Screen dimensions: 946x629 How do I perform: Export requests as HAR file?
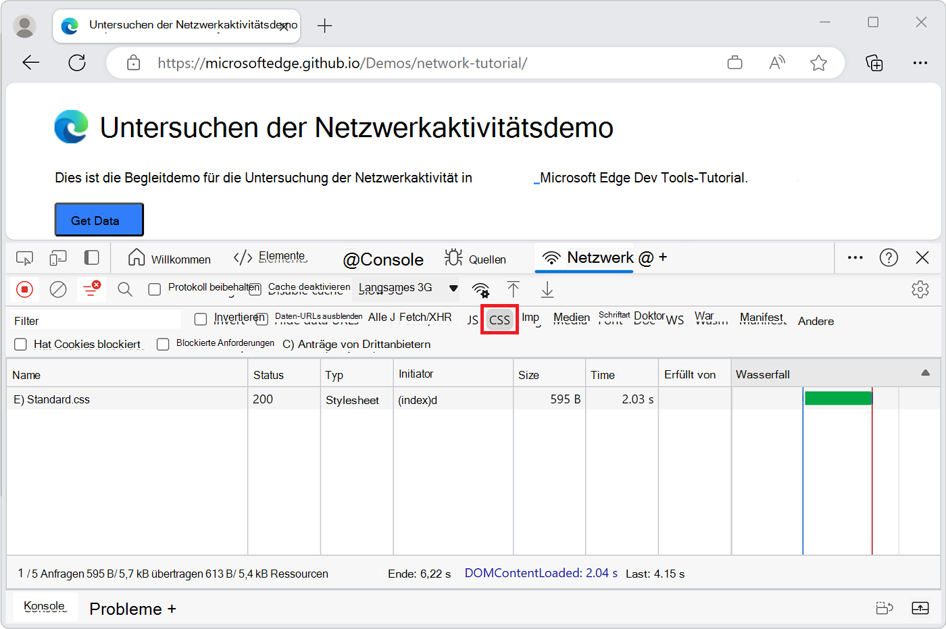[547, 289]
